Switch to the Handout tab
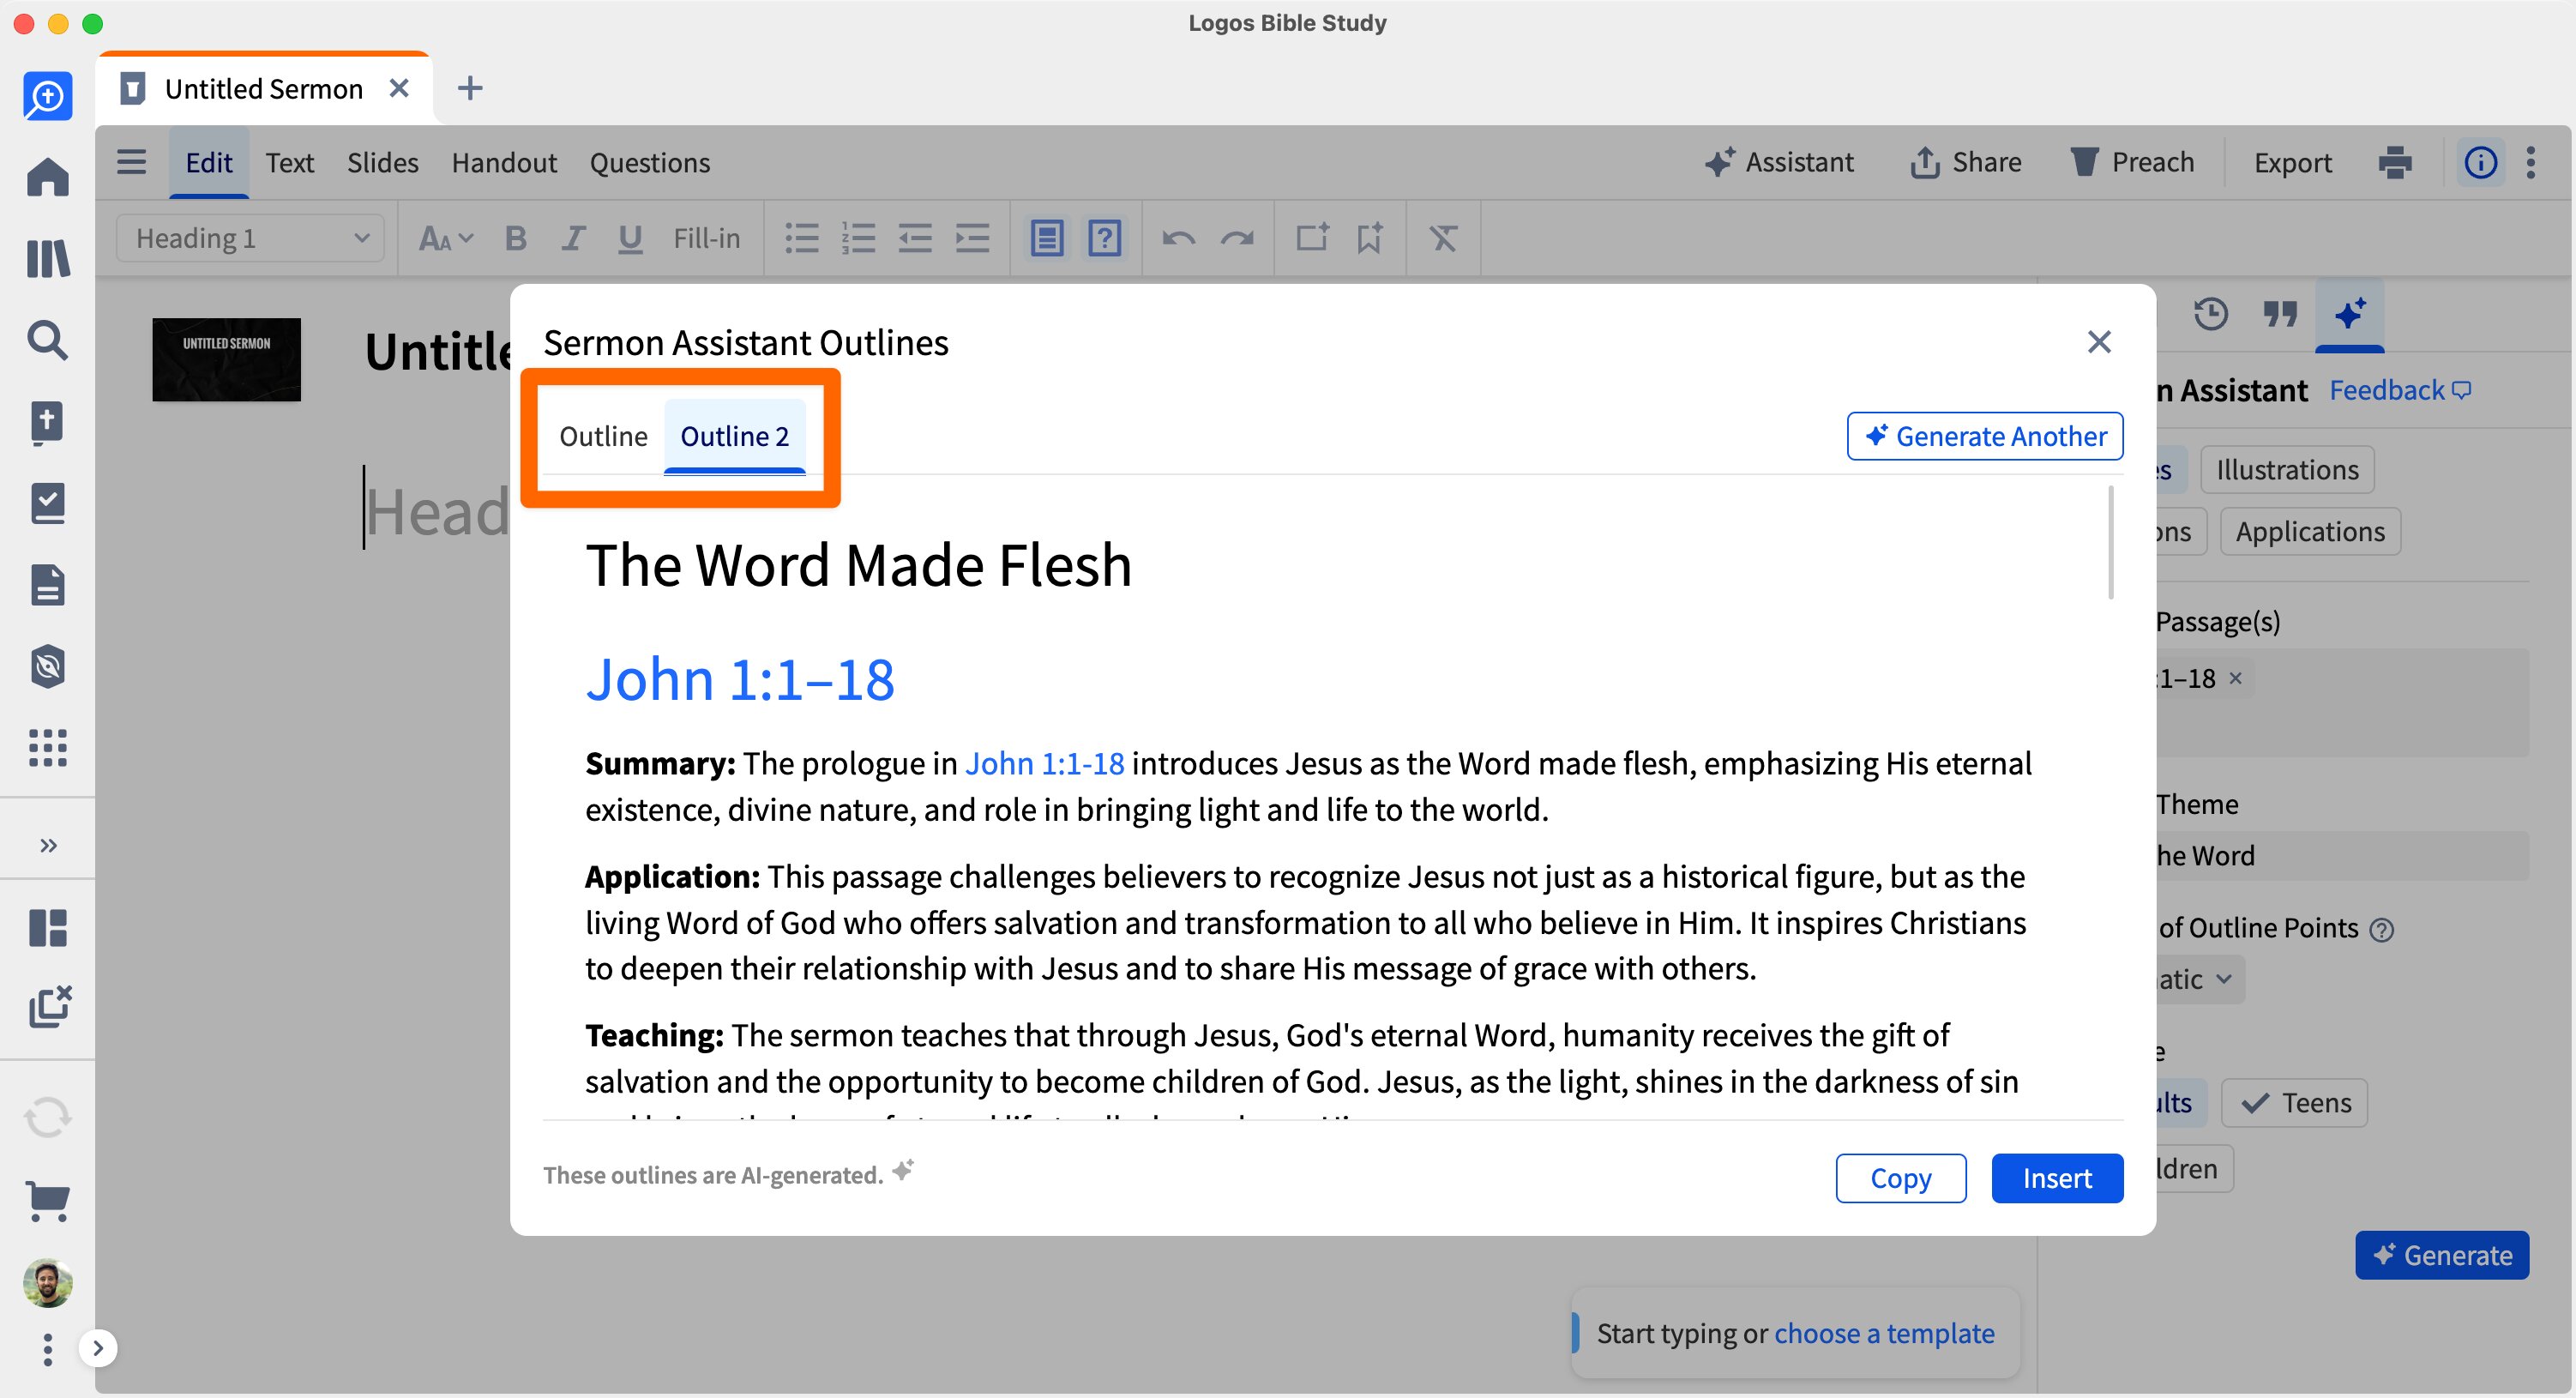2576x1398 pixels. pos(504,162)
